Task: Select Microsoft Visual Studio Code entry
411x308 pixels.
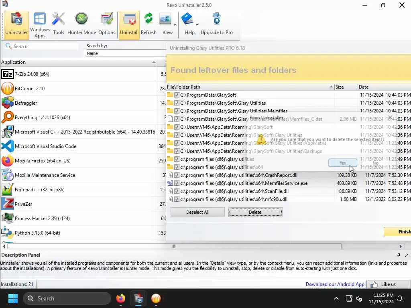Action: (x=79, y=146)
